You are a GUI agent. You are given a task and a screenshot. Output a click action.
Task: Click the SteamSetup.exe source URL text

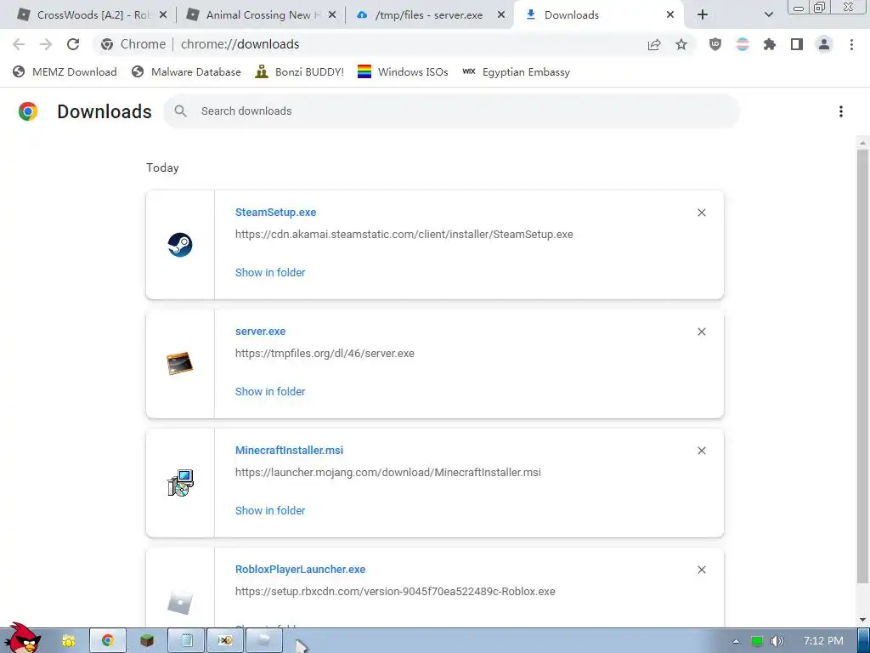pos(404,235)
